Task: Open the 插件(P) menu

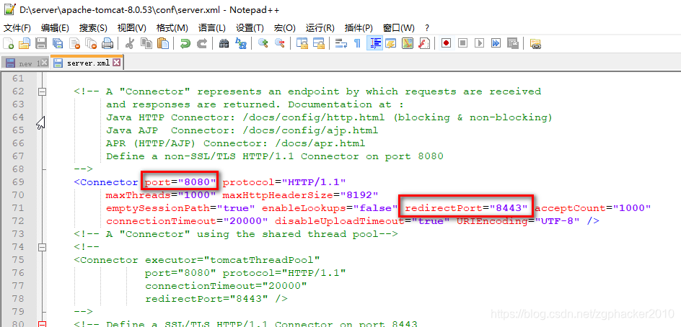Action: click(x=359, y=28)
